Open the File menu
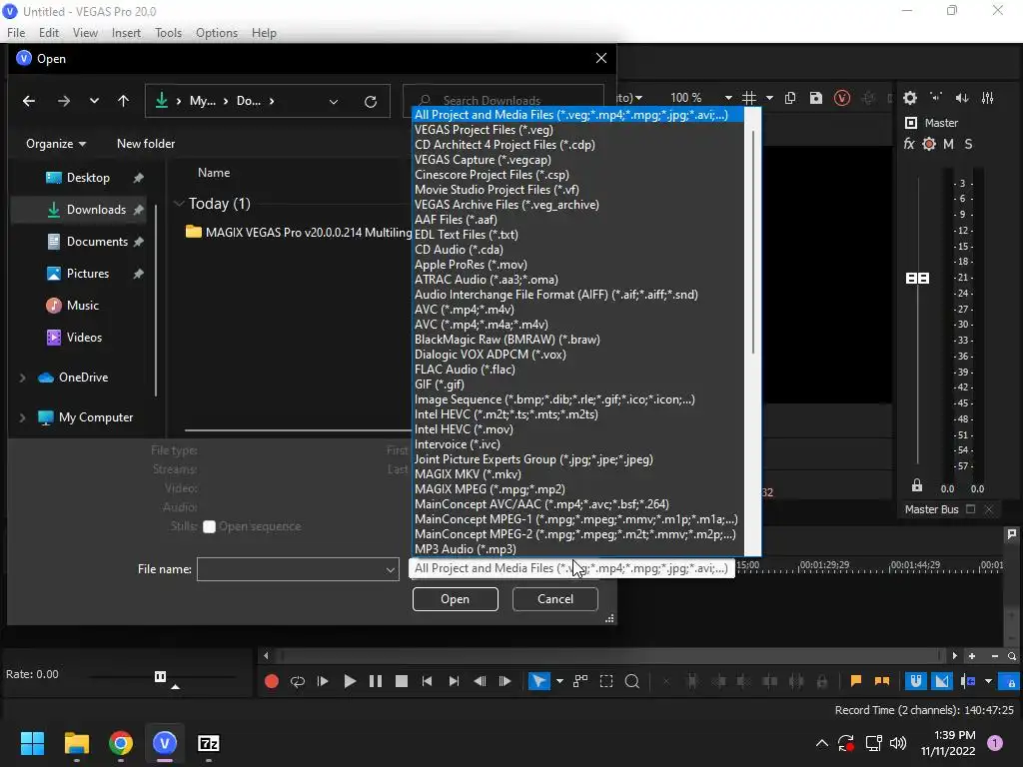Image resolution: width=1023 pixels, height=767 pixels. (16, 33)
